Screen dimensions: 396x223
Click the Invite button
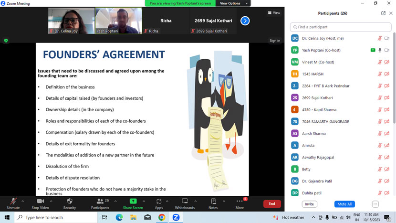click(x=310, y=204)
